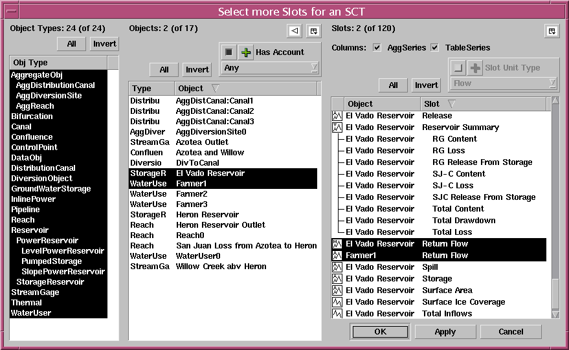569x350 pixels.
Task: Select WaterUser object type
Action: [58, 313]
